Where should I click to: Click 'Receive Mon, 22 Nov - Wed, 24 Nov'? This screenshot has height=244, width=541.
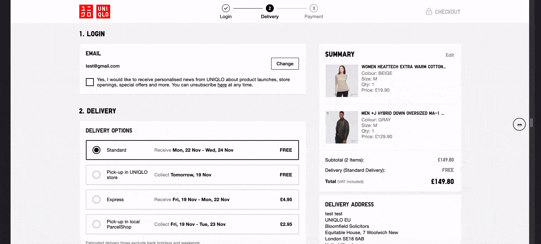[x=194, y=150]
